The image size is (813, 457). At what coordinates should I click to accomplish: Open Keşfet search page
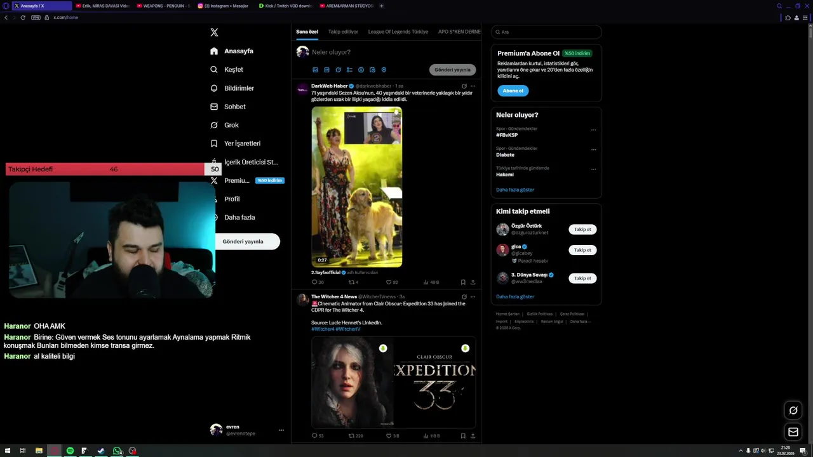click(x=227, y=69)
